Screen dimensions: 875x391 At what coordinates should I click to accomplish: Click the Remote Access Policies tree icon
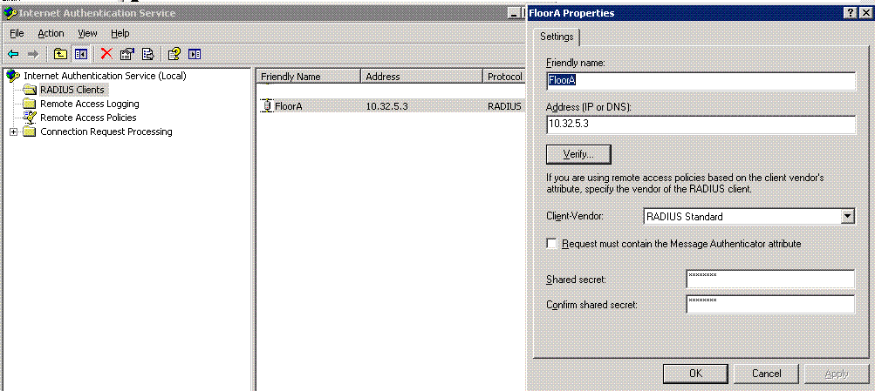30,118
